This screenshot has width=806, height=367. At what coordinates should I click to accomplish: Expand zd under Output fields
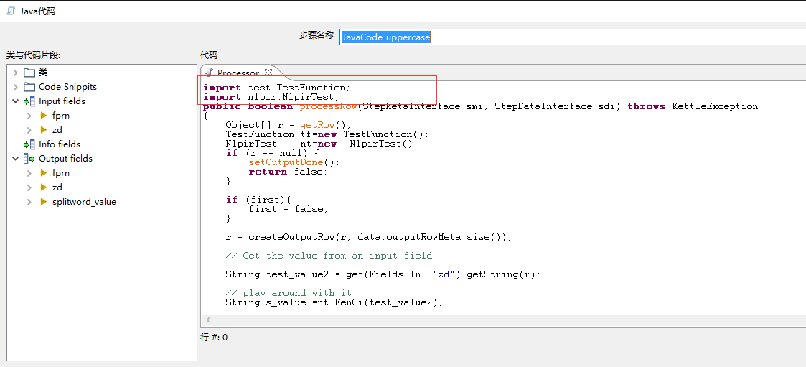[x=29, y=187]
